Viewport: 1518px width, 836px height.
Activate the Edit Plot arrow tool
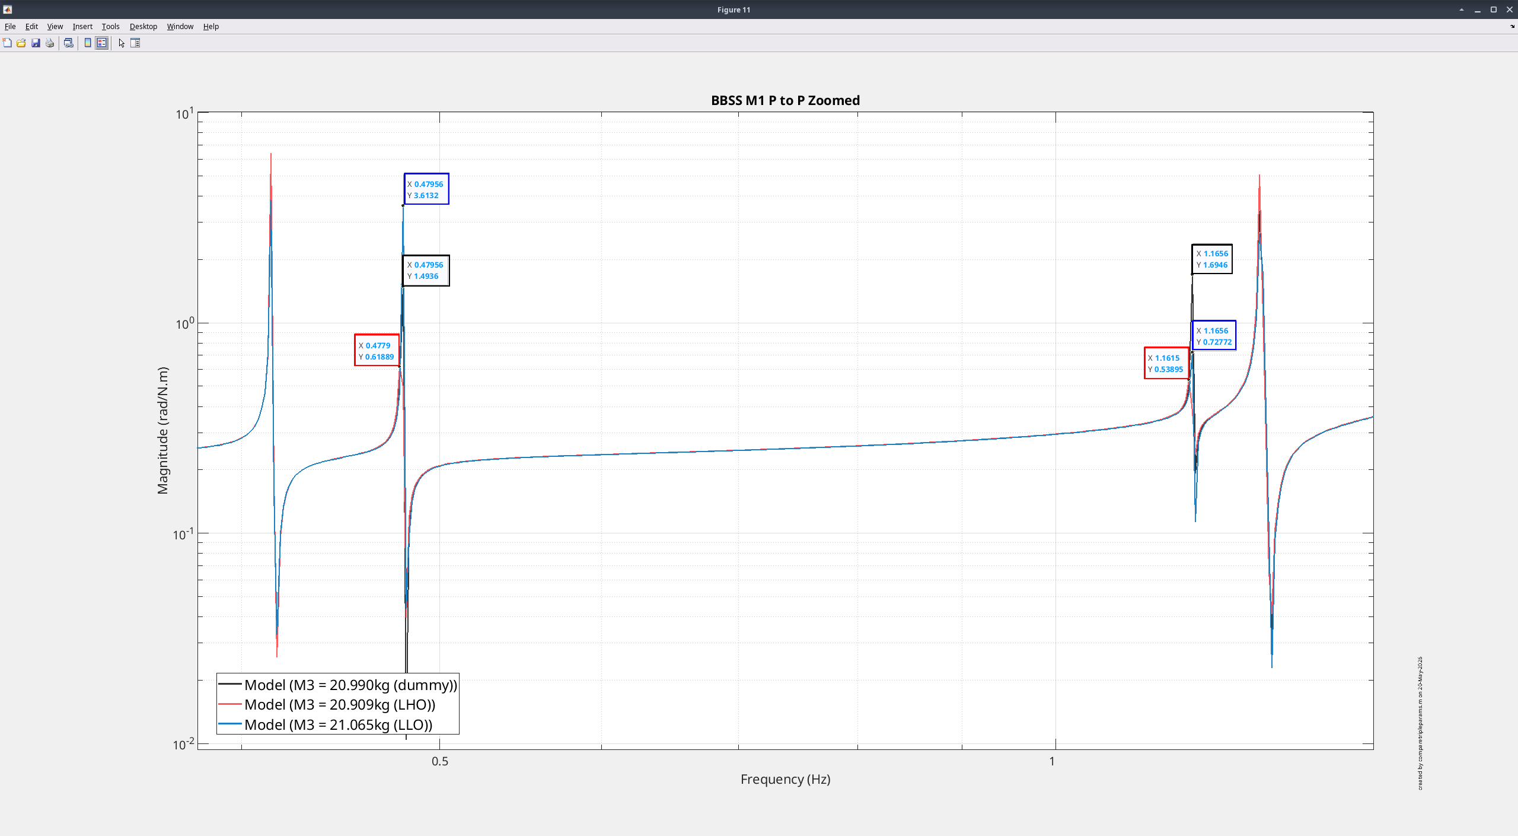pyautogui.click(x=122, y=43)
